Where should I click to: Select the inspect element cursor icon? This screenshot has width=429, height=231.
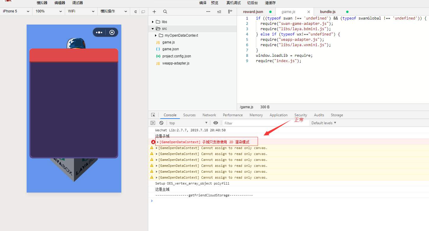153,115
